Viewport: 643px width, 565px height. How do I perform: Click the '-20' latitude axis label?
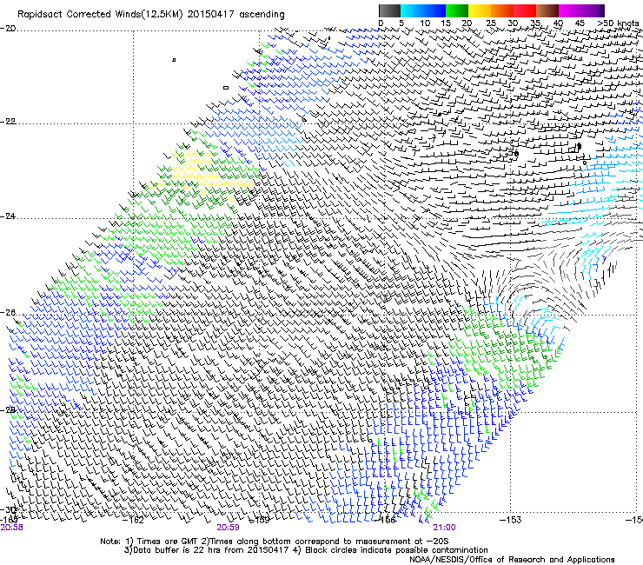(8, 29)
